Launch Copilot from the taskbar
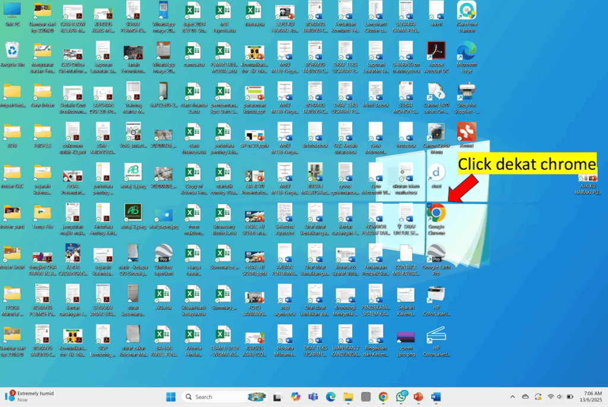The image size is (608, 407). point(296,396)
